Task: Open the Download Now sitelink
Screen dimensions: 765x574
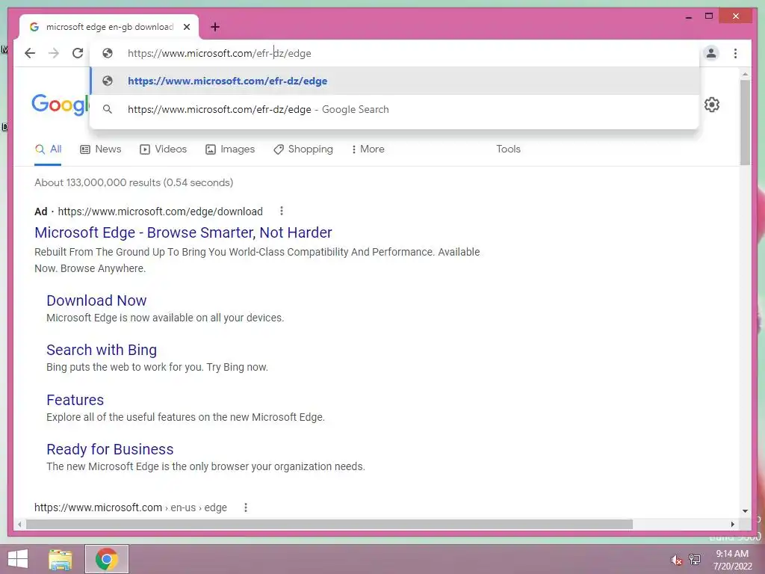Action: point(96,300)
